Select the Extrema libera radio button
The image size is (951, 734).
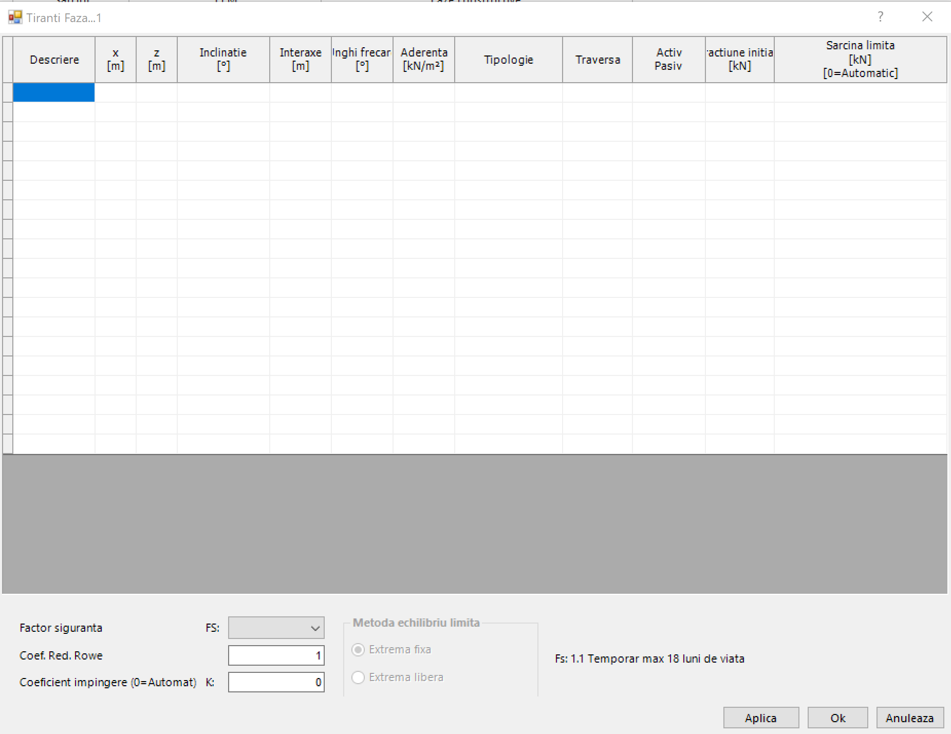tap(358, 677)
